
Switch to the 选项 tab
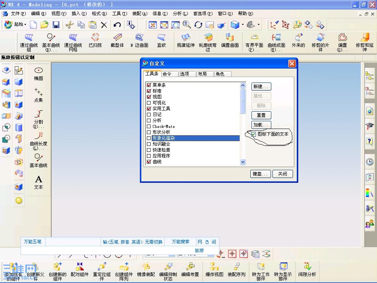point(187,74)
